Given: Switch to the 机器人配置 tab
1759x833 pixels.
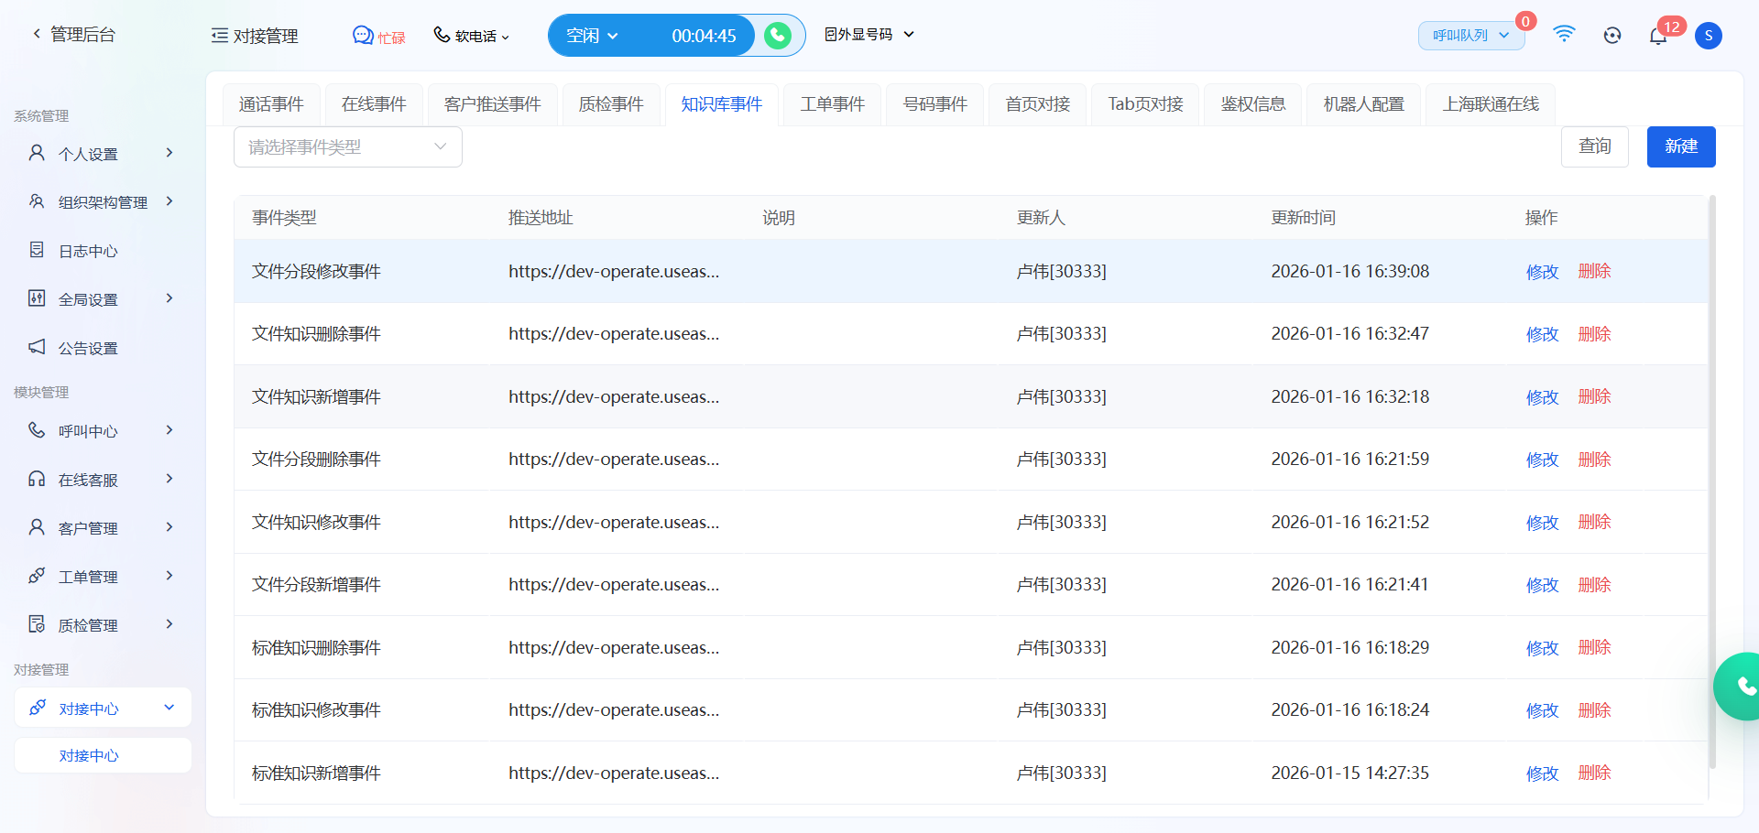Looking at the screenshot, I should 1363,104.
